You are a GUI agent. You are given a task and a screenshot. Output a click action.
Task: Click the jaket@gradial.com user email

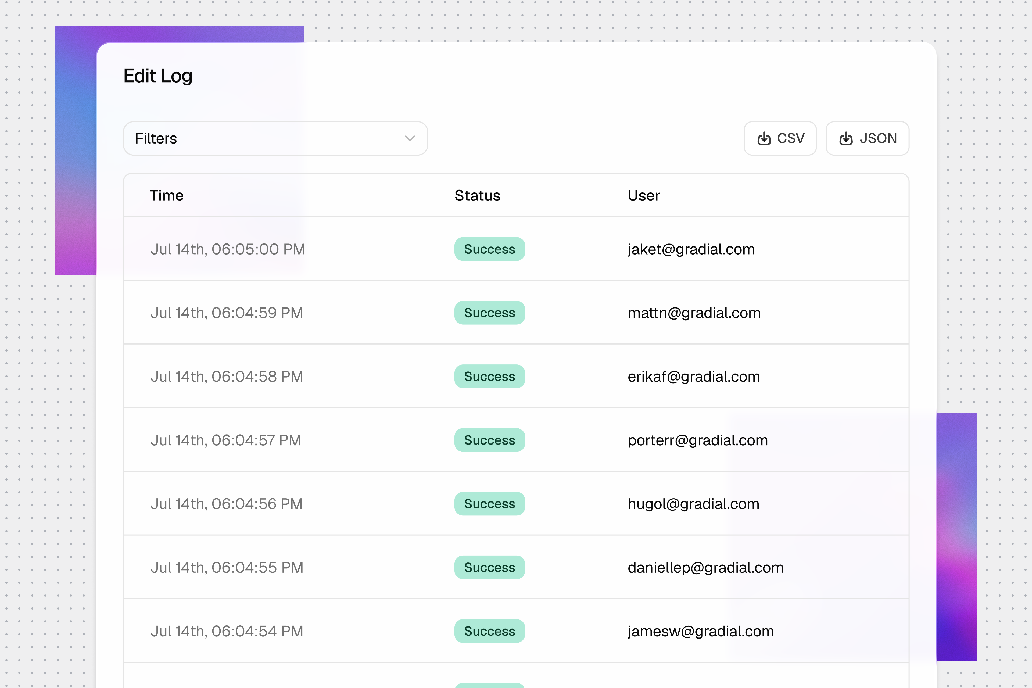click(x=691, y=249)
